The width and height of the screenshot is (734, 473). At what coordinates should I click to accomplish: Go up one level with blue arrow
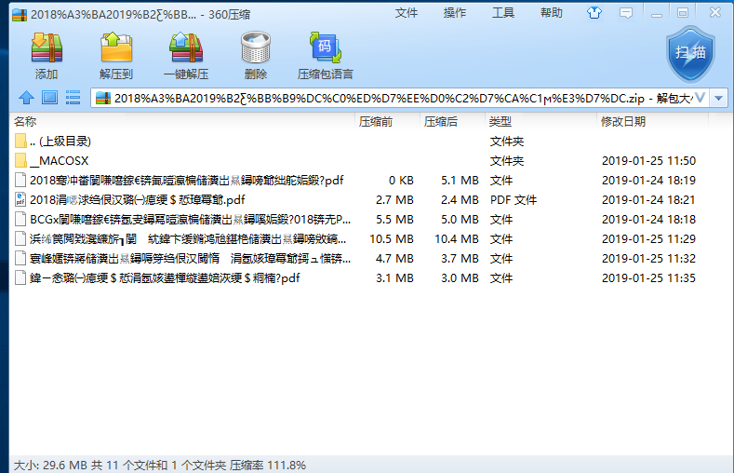point(26,98)
